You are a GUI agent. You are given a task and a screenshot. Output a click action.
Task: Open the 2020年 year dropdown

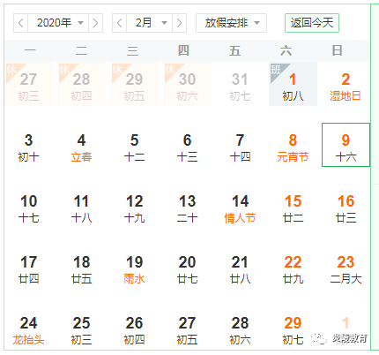(58, 23)
